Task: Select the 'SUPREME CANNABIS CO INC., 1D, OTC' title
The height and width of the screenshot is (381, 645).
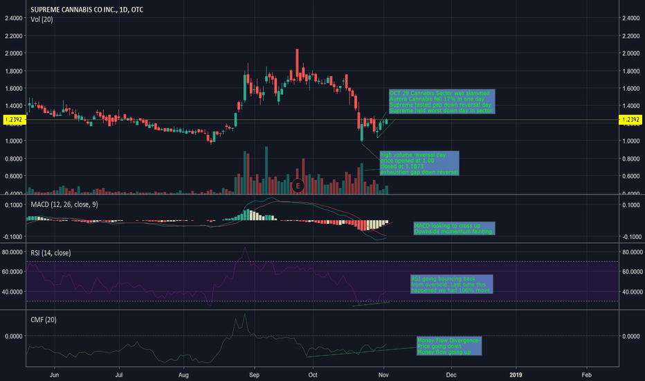Action: click(87, 10)
